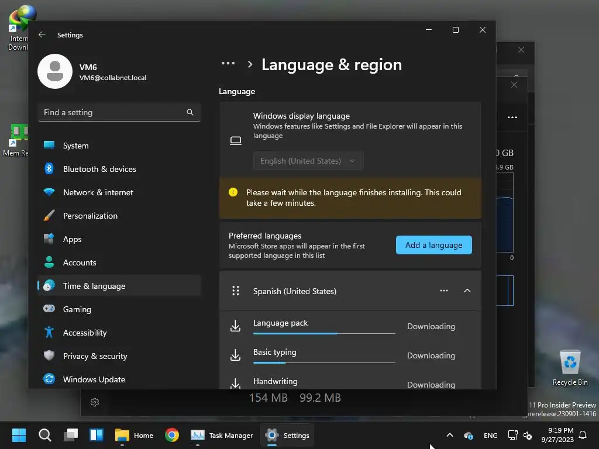This screenshot has height=449, width=599.
Task: Click the Windows Update sync icon
Action: point(49,379)
